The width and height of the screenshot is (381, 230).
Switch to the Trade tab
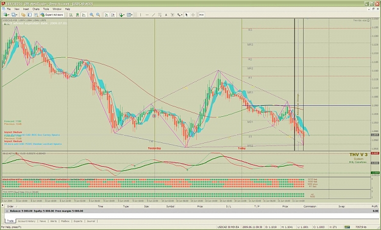coord(10,221)
